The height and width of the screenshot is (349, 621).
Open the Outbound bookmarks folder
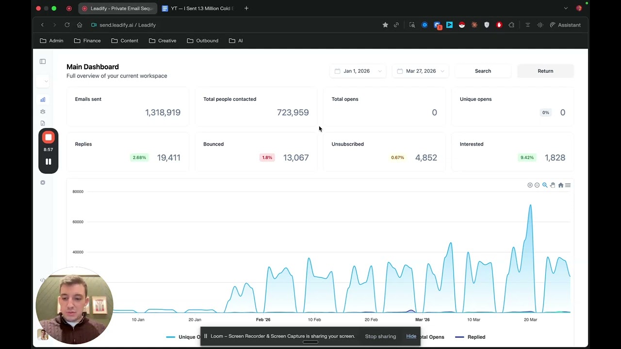click(x=202, y=41)
